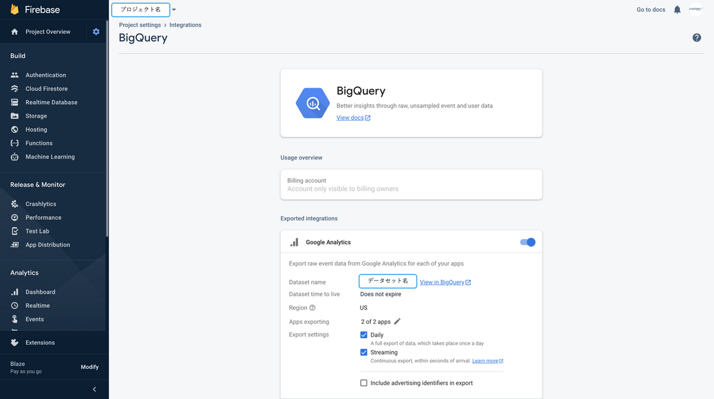Open project settings gear icon

coord(96,32)
